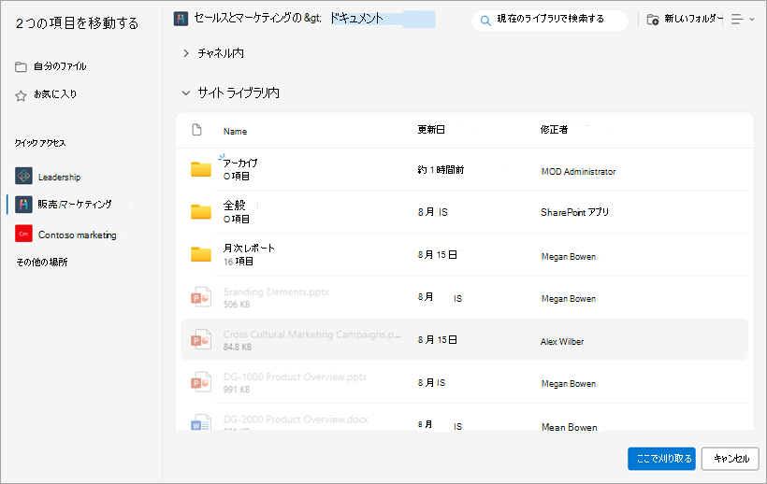Click the 月次レポート folder name
The height and width of the screenshot is (484, 767).
(249, 248)
